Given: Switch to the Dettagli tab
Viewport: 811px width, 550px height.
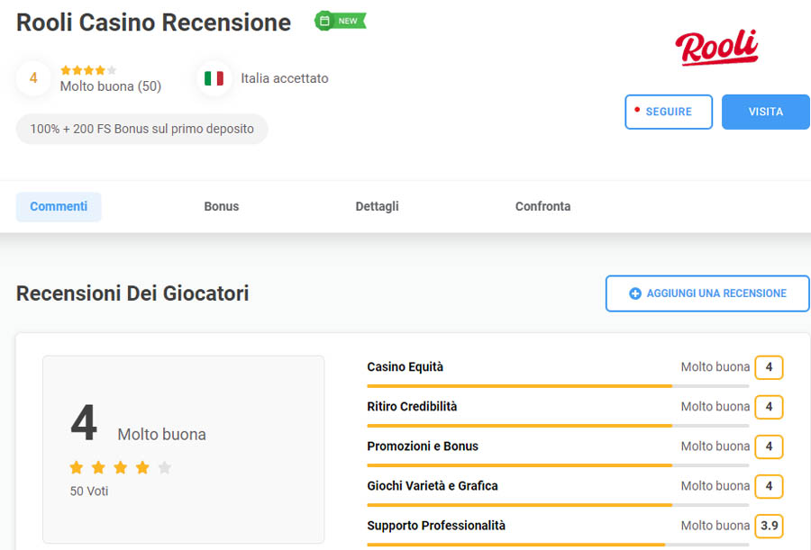Looking at the screenshot, I should click(x=377, y=206).
